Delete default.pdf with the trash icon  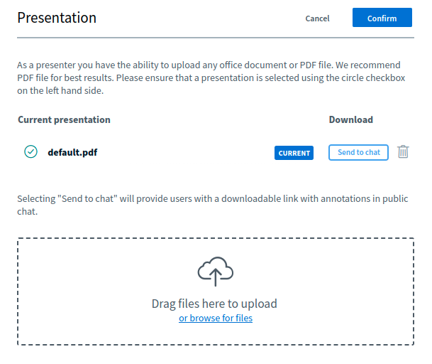(x=403, y=151)
